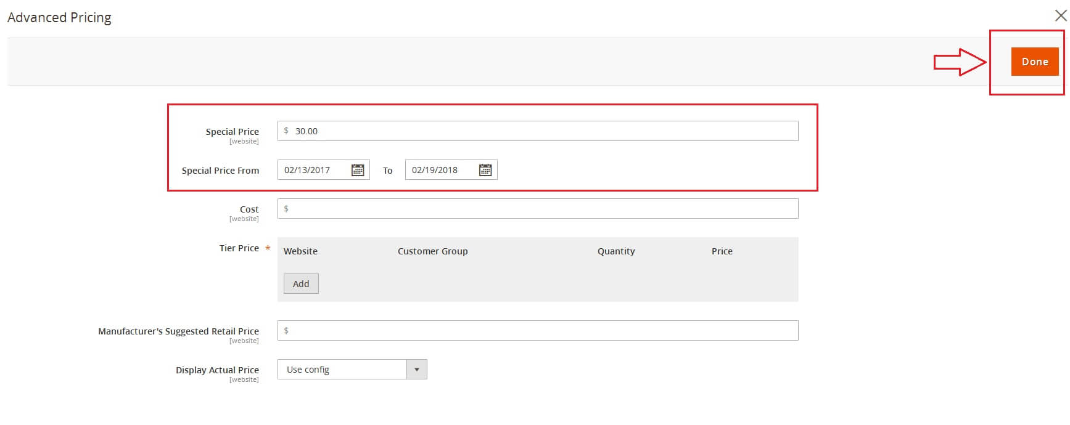Add a new Tier Price row
The width and height of the screenshot is (1070, 425).
tap(301, 284)
